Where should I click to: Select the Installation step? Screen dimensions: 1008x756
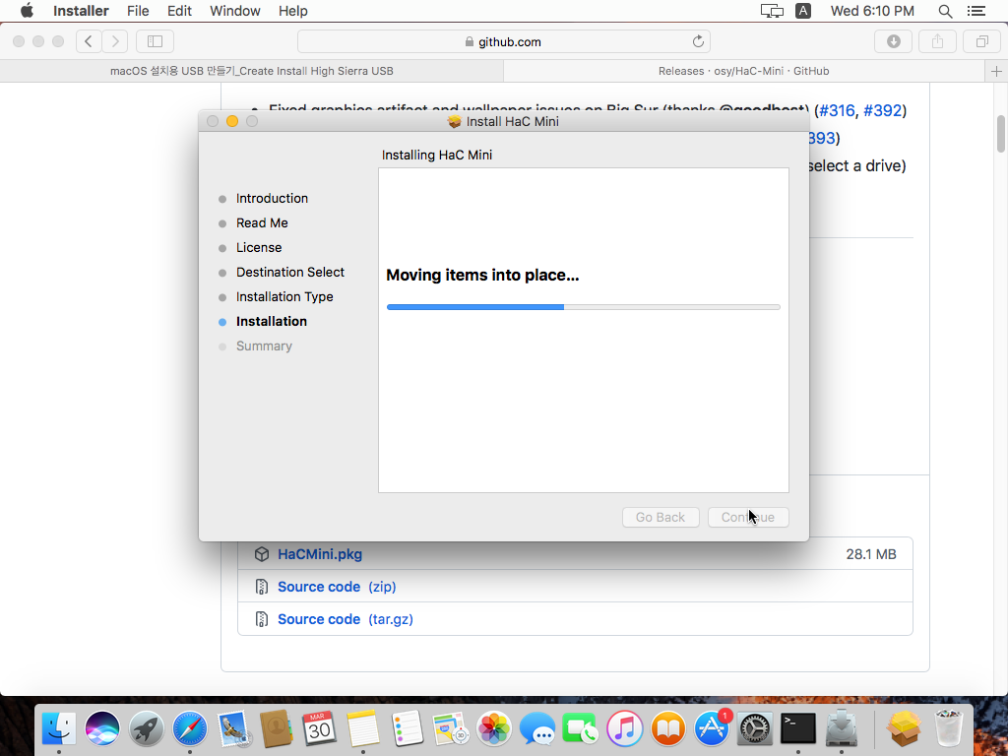click(272, 322)
